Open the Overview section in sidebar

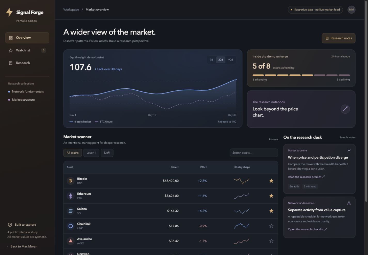click(x=27, y=38)
